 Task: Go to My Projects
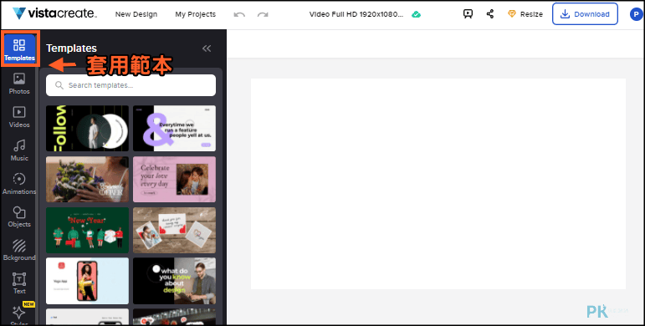(x=196, y=14)
